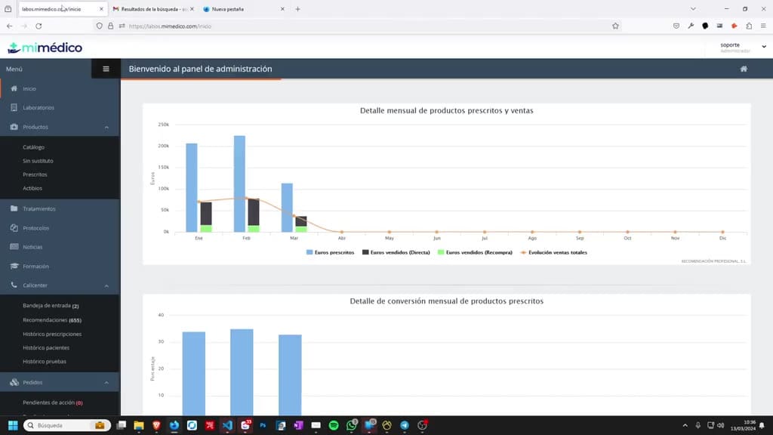The width and height of the screenshot is (773, 435).
Task: Click the home icon in header bar
Action: 744,69
